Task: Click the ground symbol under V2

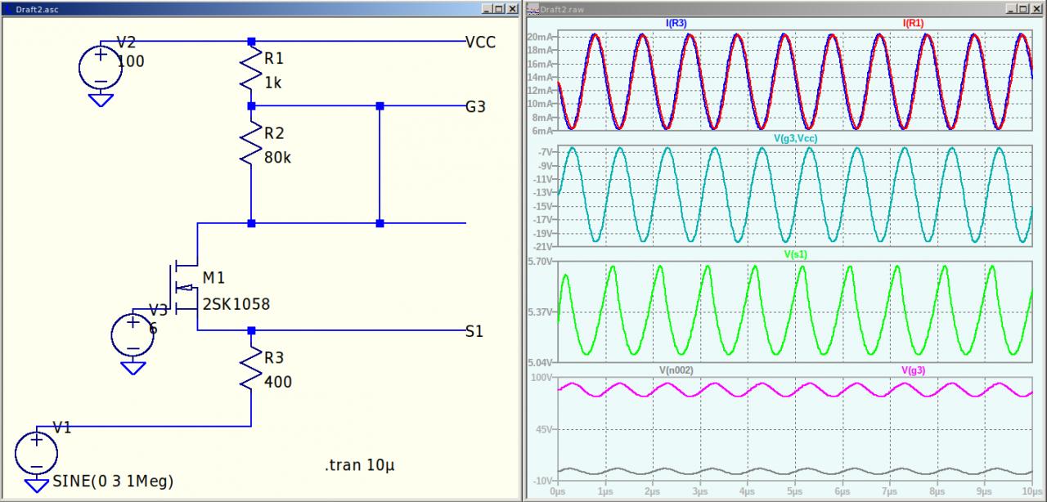Action: [100, 100]
